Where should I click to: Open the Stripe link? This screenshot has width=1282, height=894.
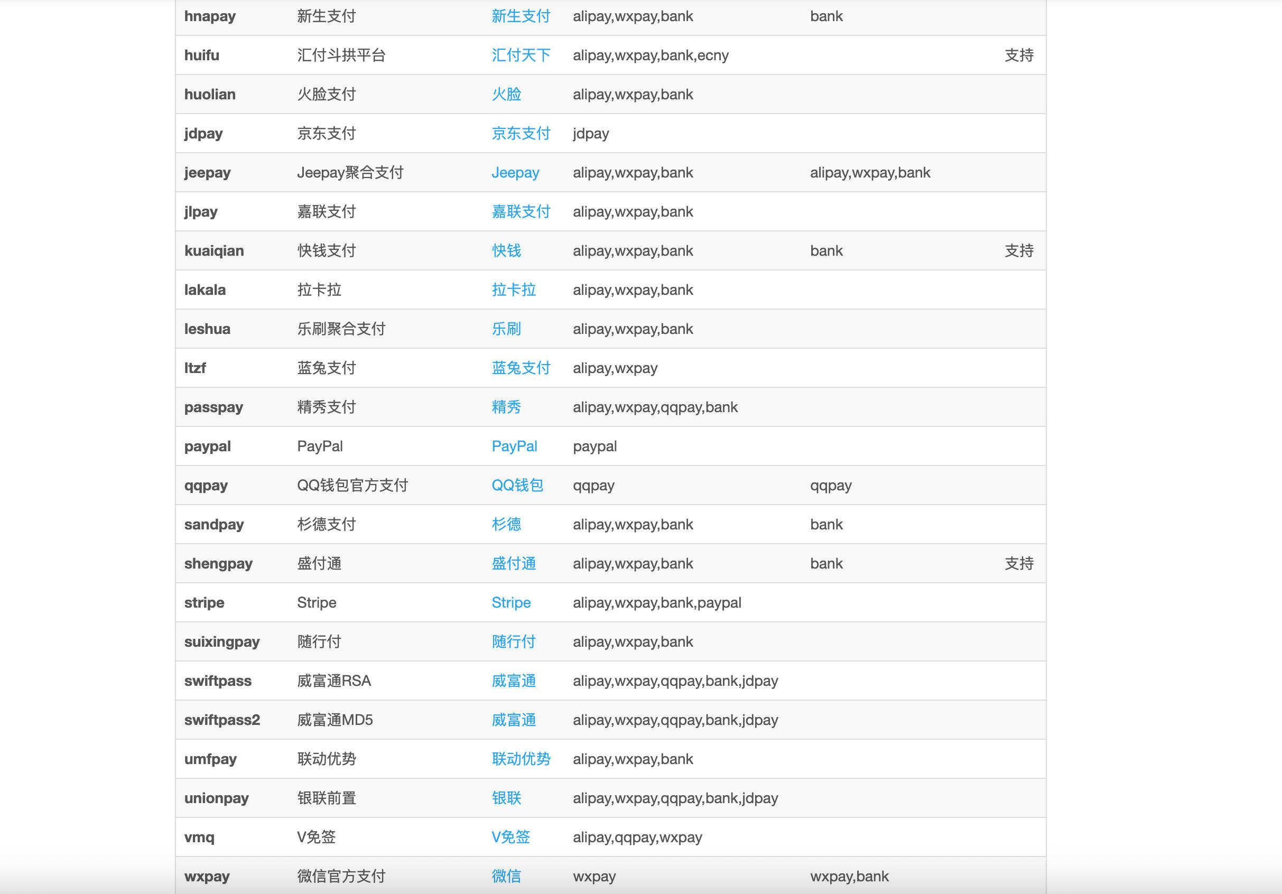click(x=511, y=602)
